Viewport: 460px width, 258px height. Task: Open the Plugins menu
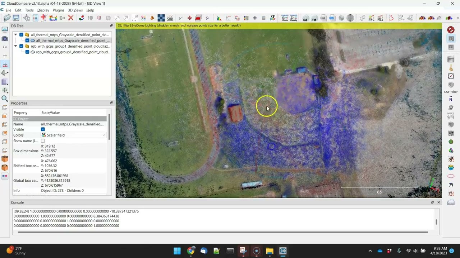click(x=58, y=10)
